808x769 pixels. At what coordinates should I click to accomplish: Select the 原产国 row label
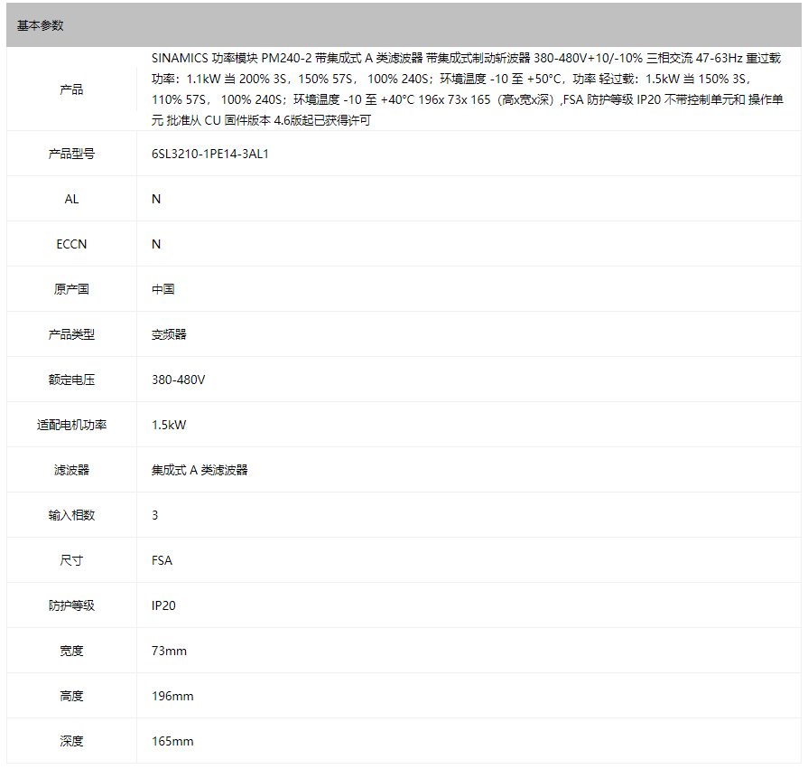(71, 289)
